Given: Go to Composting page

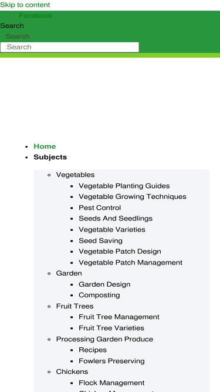Looking at the screenshot, I should (x=99, y=295).
